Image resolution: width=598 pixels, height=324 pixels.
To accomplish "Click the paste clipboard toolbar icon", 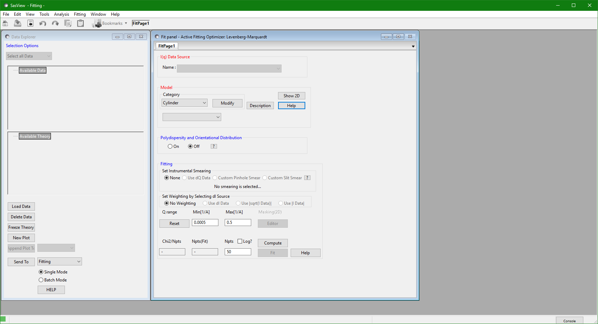I will click(81, 23).
